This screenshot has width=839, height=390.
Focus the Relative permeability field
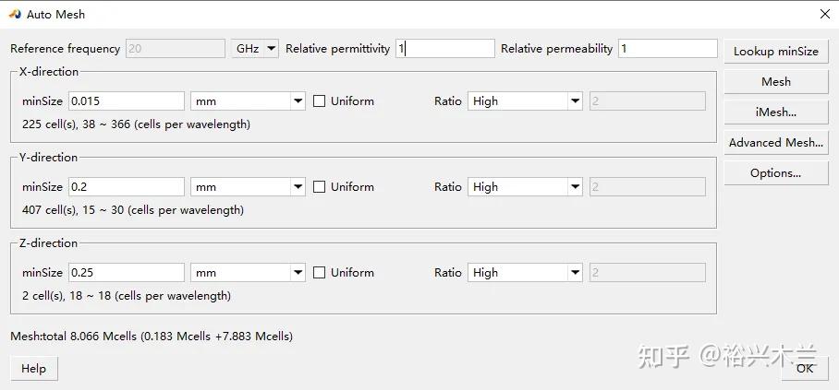[667, 49]
